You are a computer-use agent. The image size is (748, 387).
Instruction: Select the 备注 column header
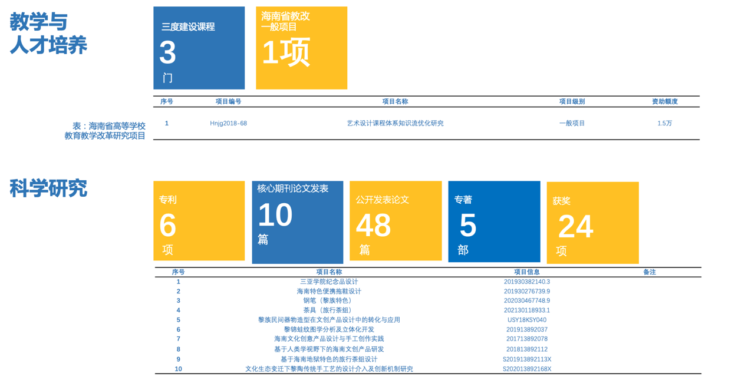pyautogui.click(x=649, y=272)
